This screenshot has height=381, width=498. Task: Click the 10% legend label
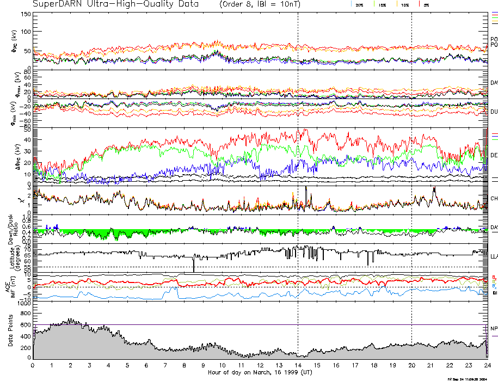[x=404, y=4]
